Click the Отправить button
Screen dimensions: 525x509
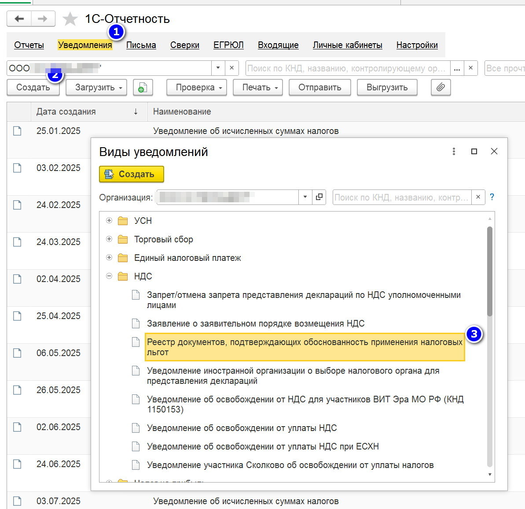[319, 87]
